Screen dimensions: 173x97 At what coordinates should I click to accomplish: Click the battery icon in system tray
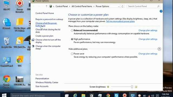(145, 96)
